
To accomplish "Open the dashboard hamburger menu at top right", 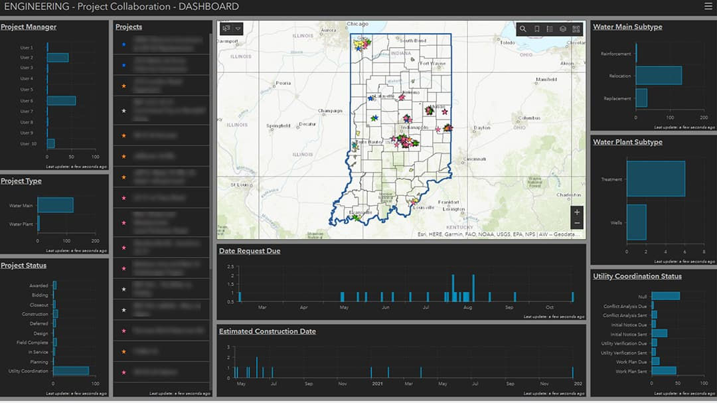I will click(708, 6).
